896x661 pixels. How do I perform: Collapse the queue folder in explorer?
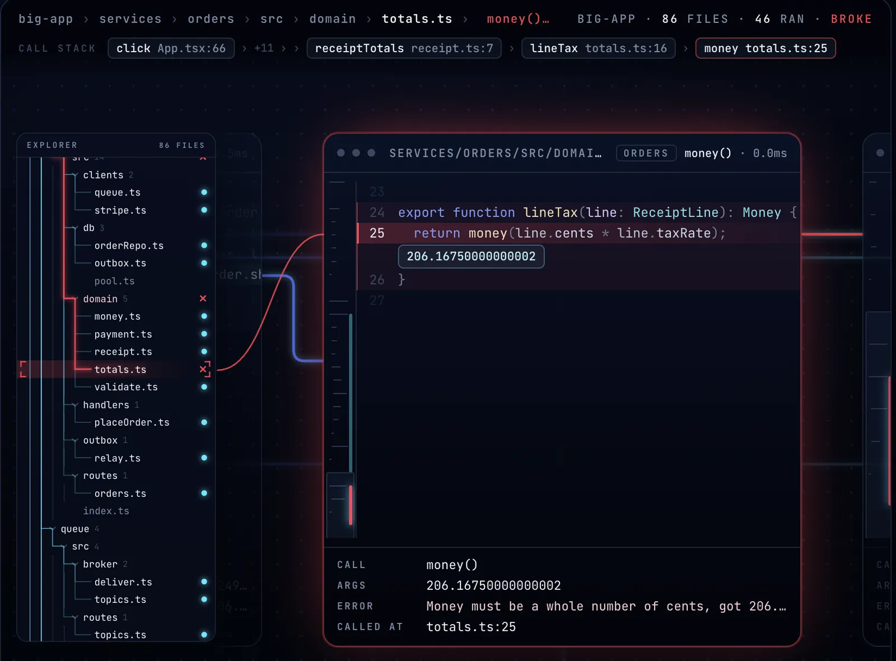(x=53, y=529)
